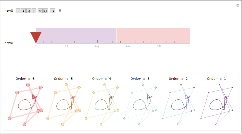Open the panel options plus icon

click(x=238, y=5)
